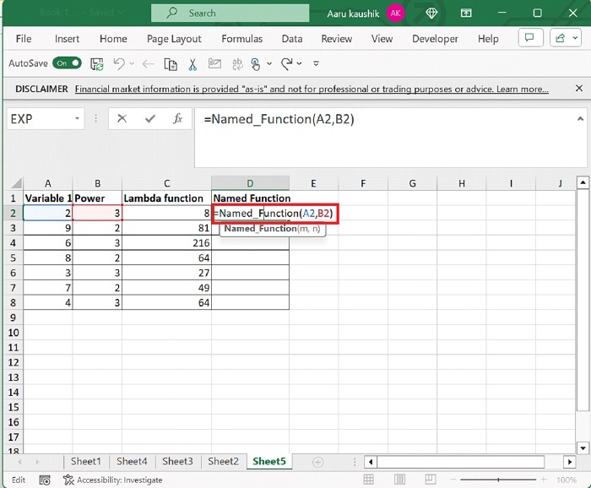Open the Formulas tab
The height and width of the screenshot is (488, 591).
[242, 39]
